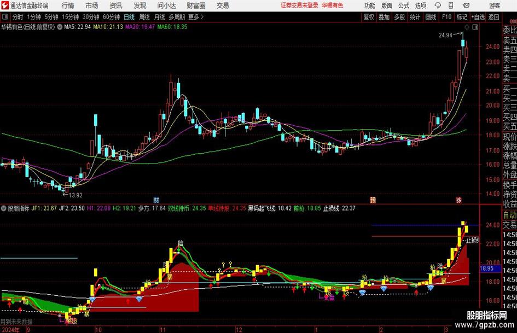Open the 财富圈 menu

click(x=196, y=5)
